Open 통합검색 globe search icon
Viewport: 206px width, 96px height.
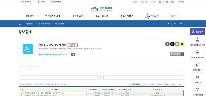click(x=193, y=32)
